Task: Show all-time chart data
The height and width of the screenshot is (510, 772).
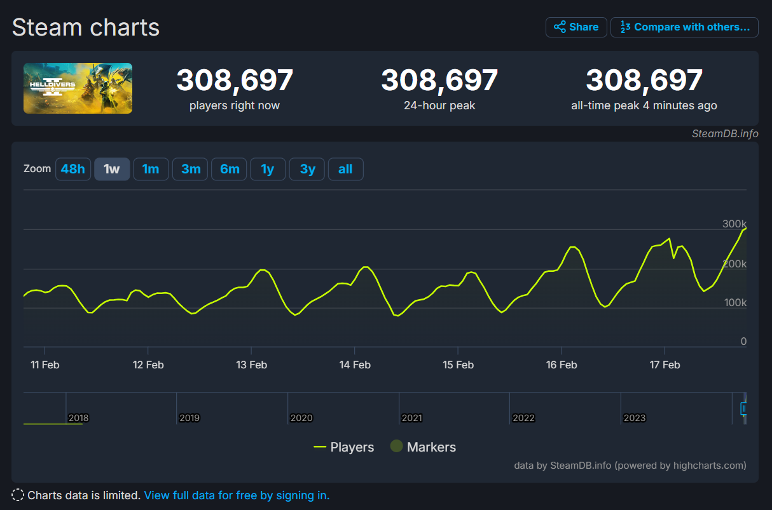Action: coord(345,169)
